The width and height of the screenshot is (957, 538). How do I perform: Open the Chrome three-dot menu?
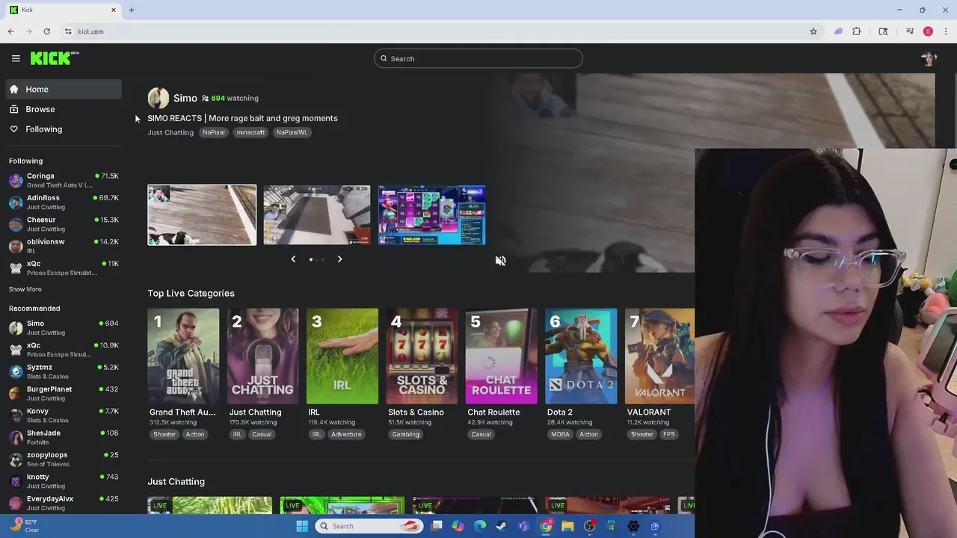point(946,31)
